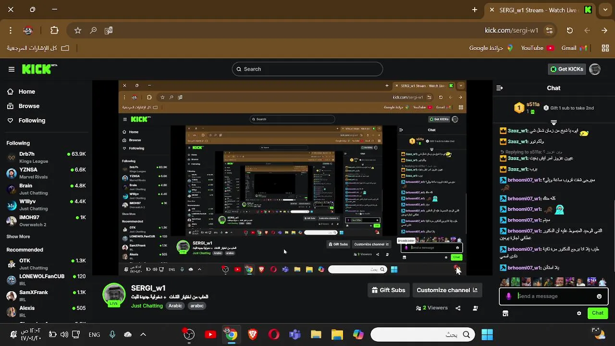Select the SERGI_w1 Stream browser tab
The width and height of the screenshot is (615, 346).
click(x=541, y=10)
